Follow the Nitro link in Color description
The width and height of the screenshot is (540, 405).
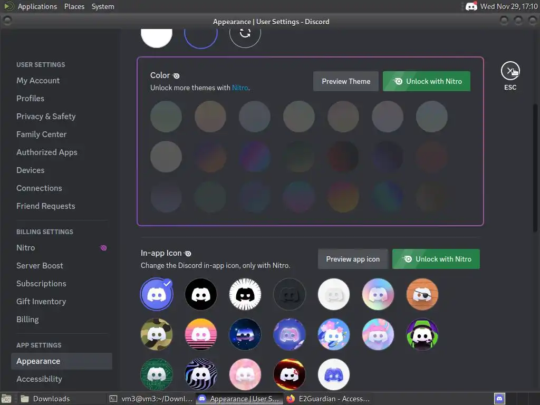point(240,88)
